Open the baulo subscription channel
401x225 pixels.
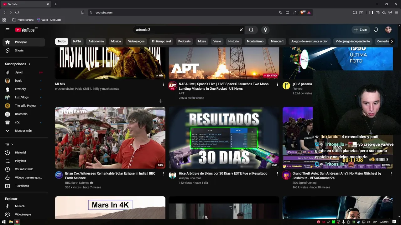pos(24,81)
